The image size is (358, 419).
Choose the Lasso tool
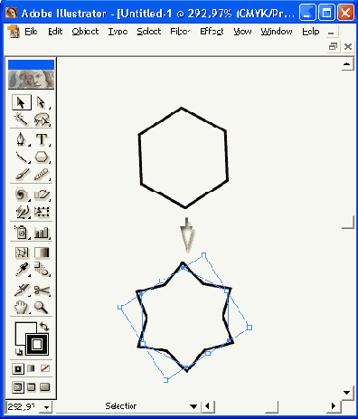[42, 119]
